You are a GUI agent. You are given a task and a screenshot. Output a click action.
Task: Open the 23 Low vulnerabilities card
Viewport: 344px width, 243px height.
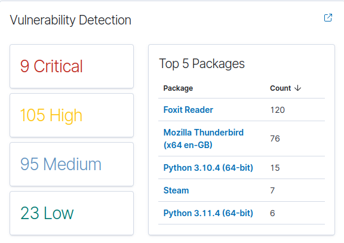(x=72, y=213)
